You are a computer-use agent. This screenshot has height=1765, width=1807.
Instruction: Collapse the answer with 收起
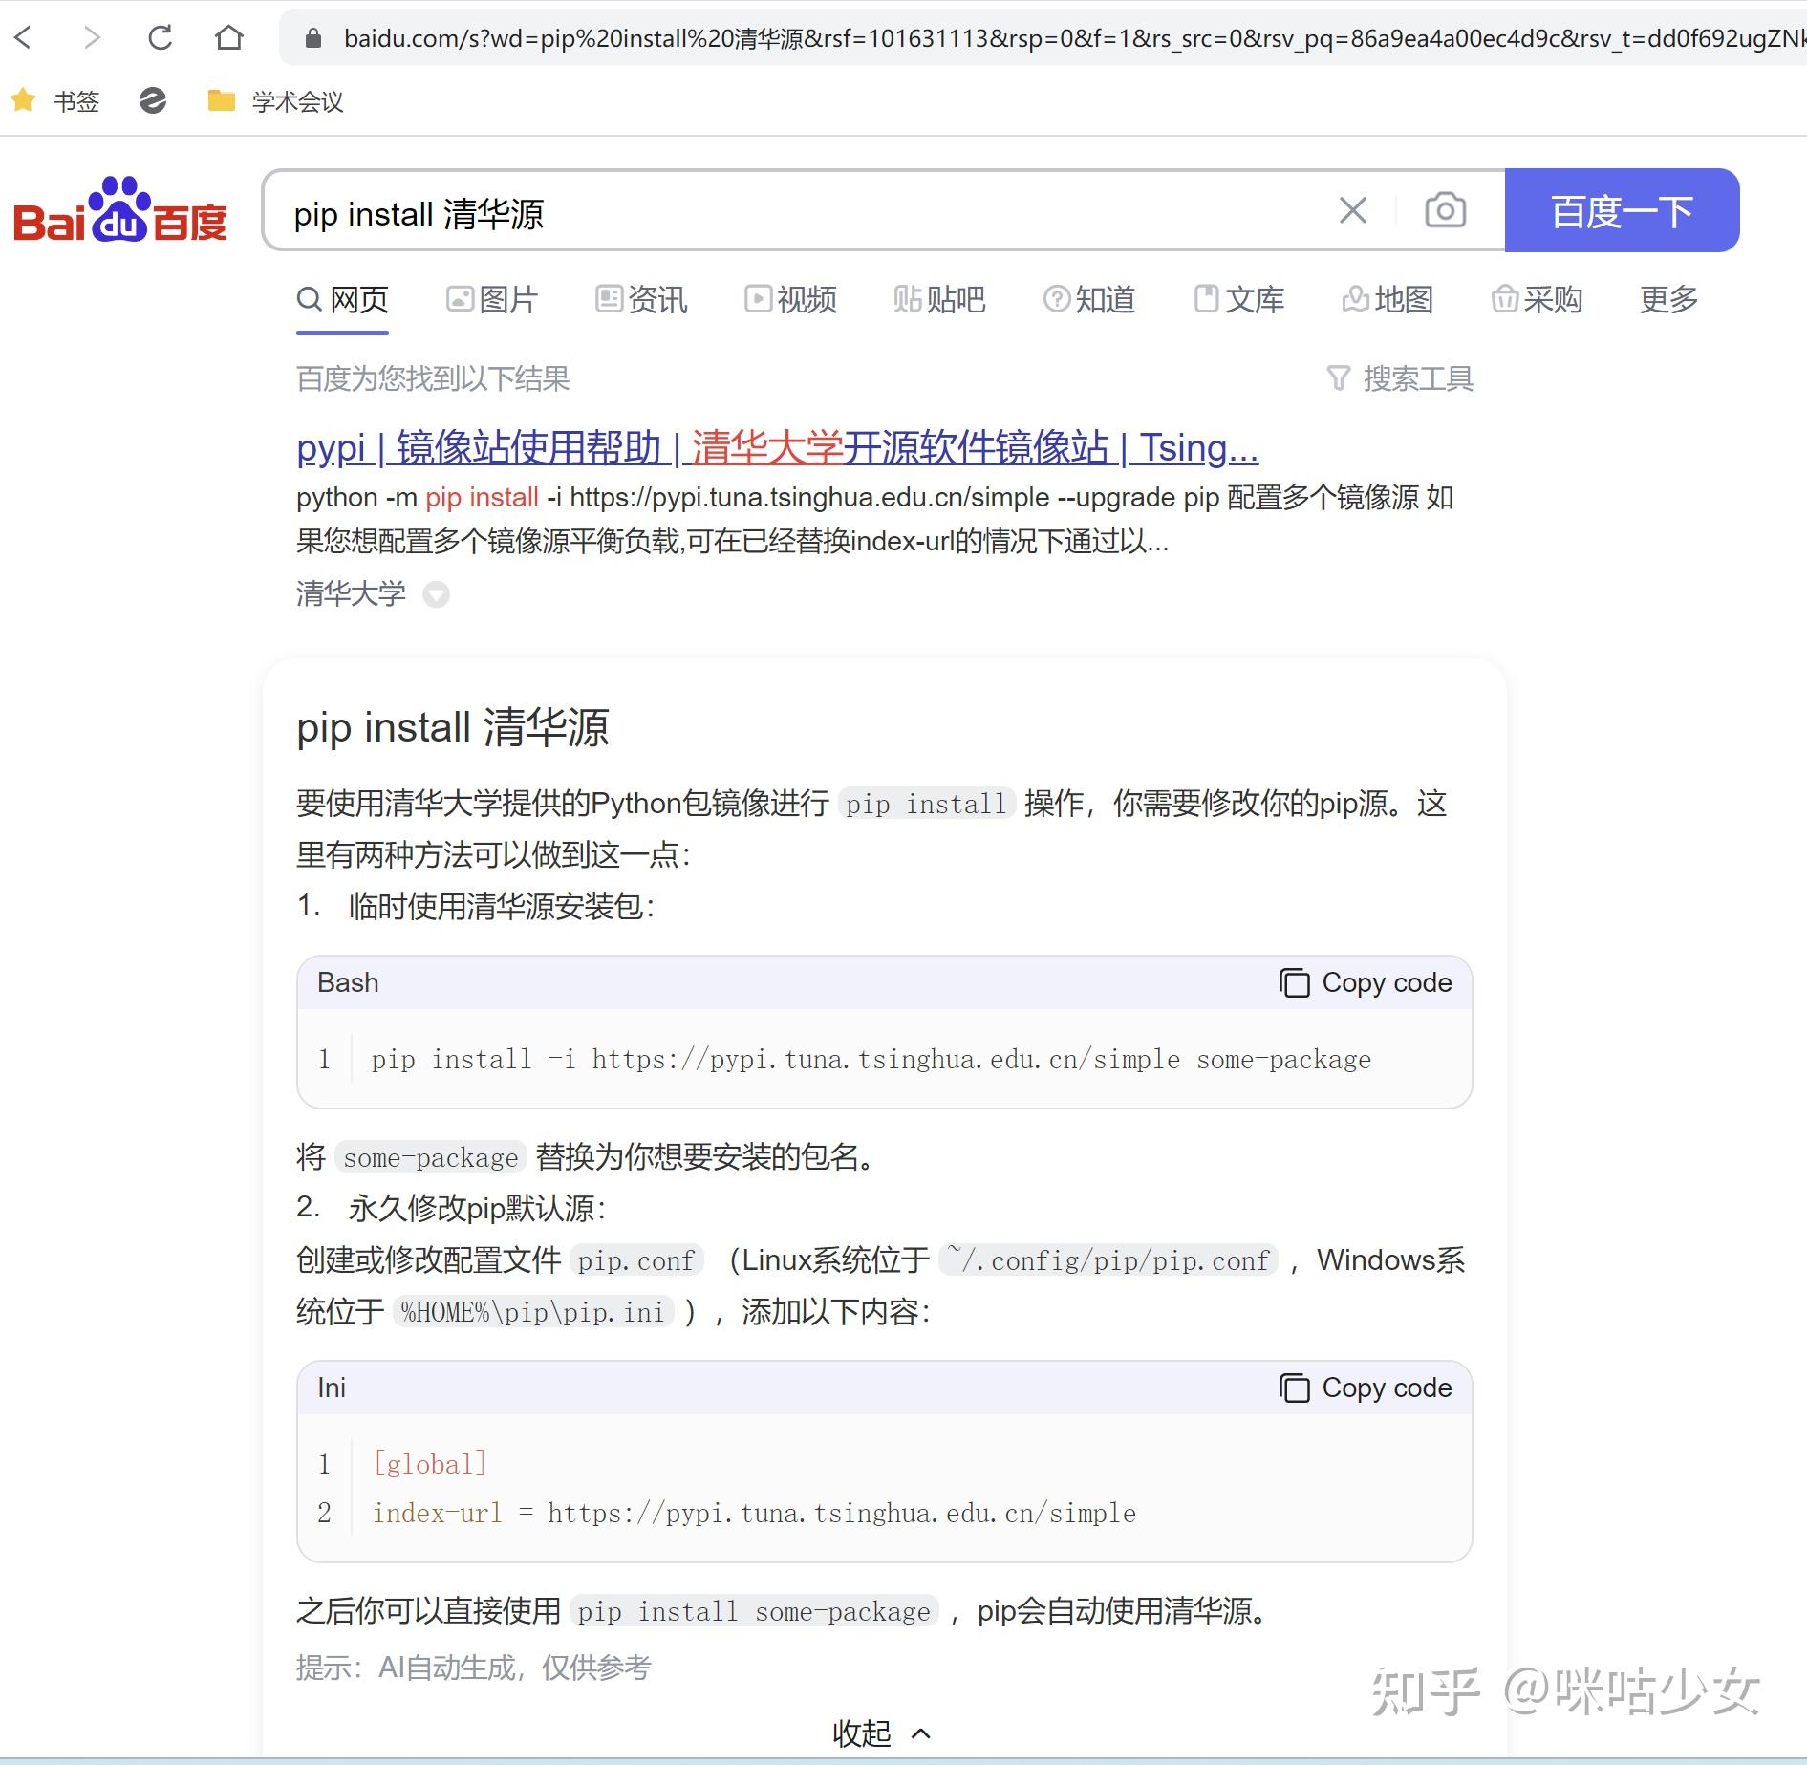881,1733
